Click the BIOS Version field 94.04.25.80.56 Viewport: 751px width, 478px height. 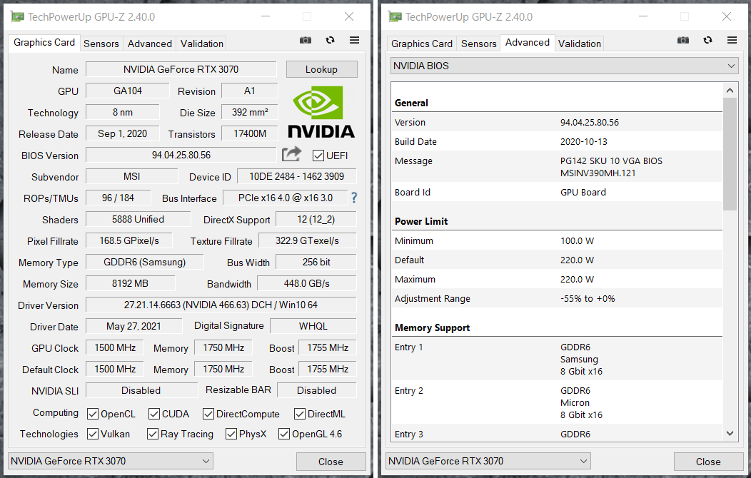[x=181, y=155]
